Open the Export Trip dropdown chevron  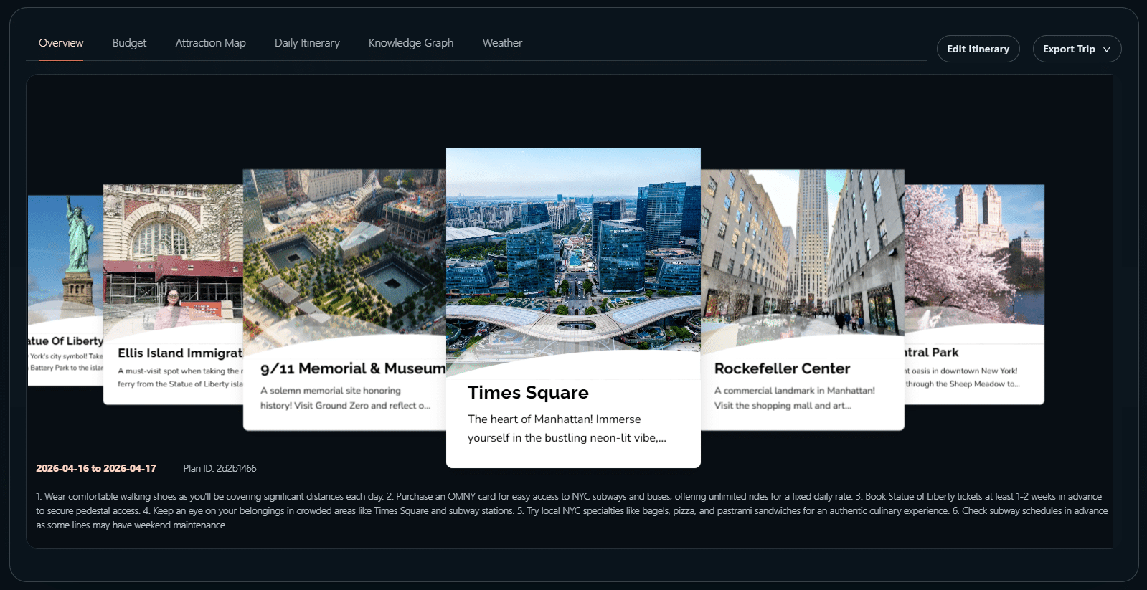(1106, 49)
